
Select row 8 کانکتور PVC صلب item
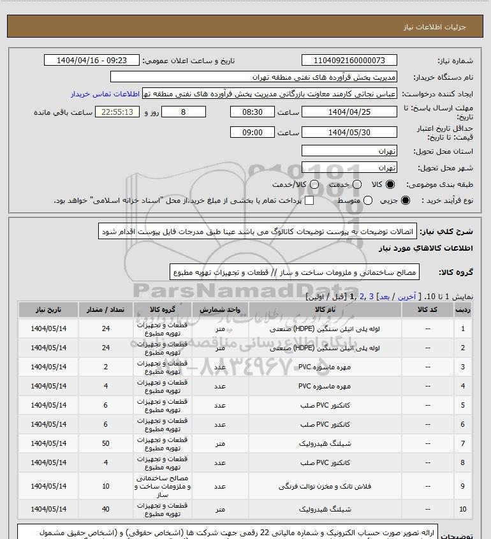(325, 462)
